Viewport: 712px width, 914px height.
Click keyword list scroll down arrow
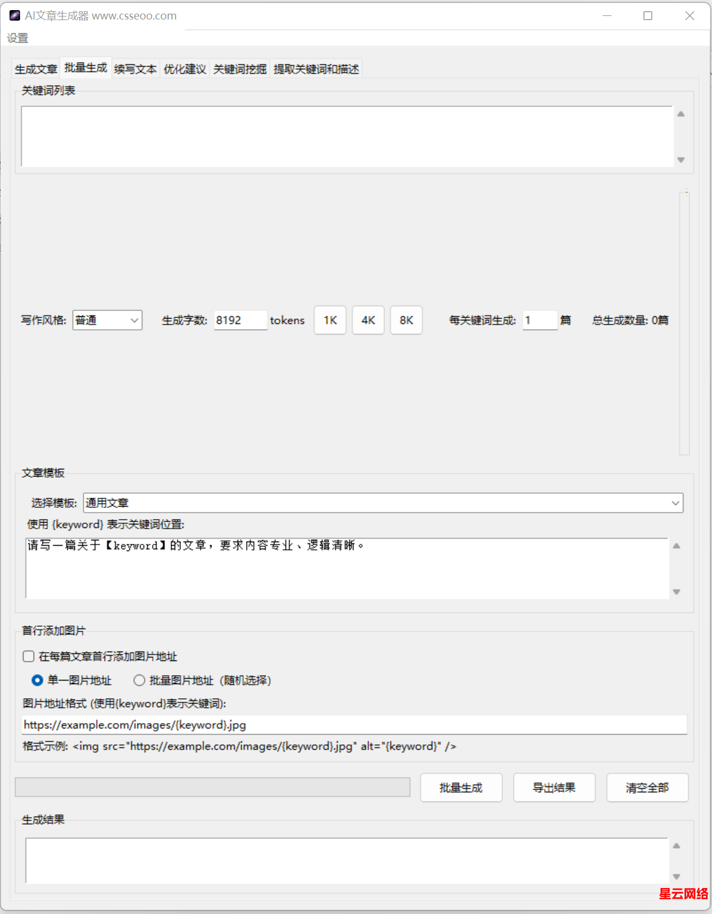point(681,160)
